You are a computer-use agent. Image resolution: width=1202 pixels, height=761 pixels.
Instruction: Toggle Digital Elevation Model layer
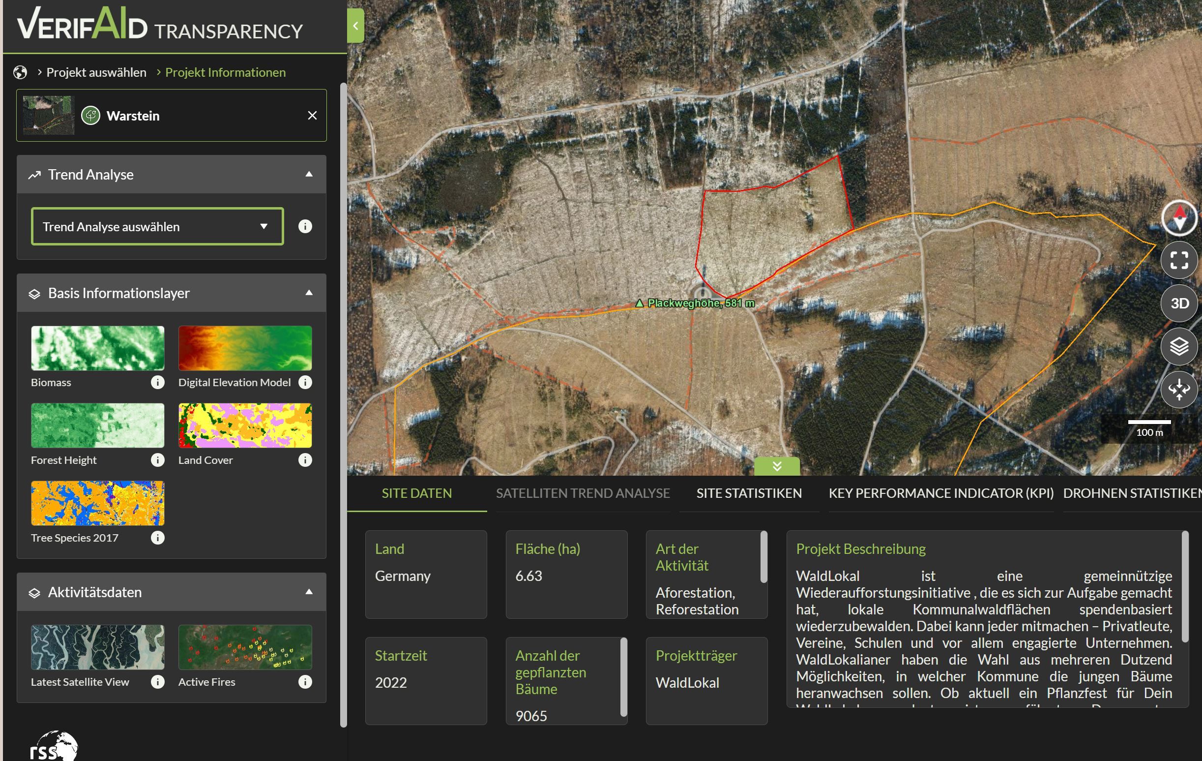pos(245,348)
